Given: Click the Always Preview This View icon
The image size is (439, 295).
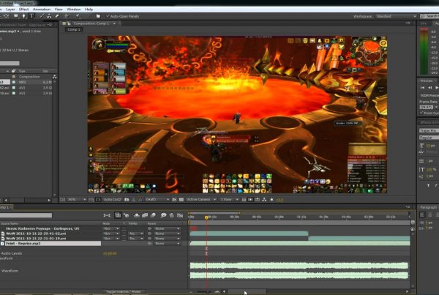Looking at the screenshot, I should tap(62, 199).
